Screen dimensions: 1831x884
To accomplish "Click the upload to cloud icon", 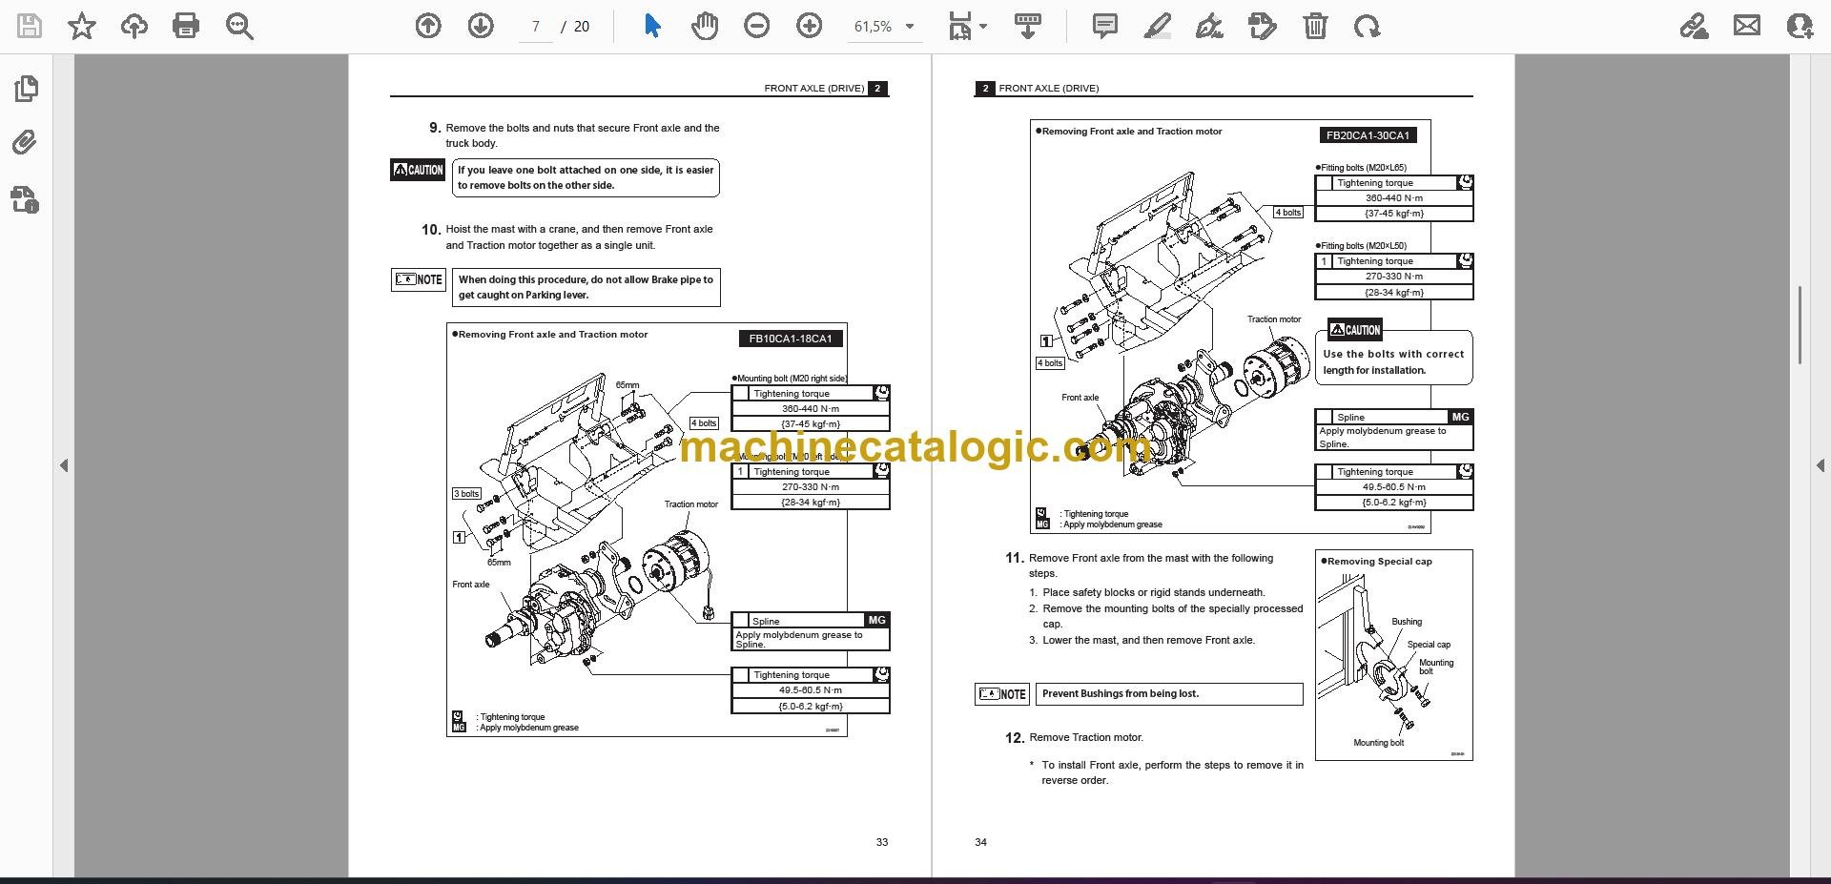I will (134, 26).
